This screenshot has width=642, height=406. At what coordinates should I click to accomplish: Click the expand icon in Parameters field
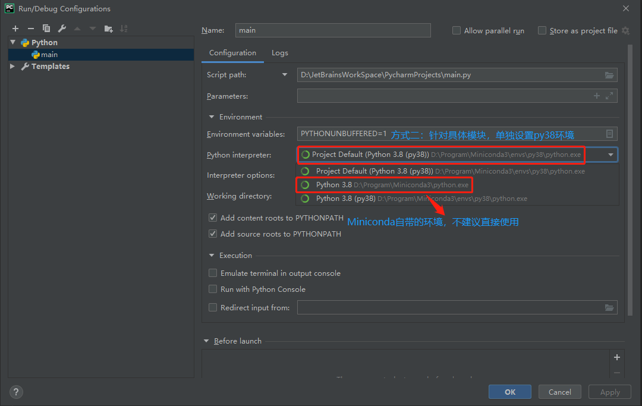click(x=609, y=96)
